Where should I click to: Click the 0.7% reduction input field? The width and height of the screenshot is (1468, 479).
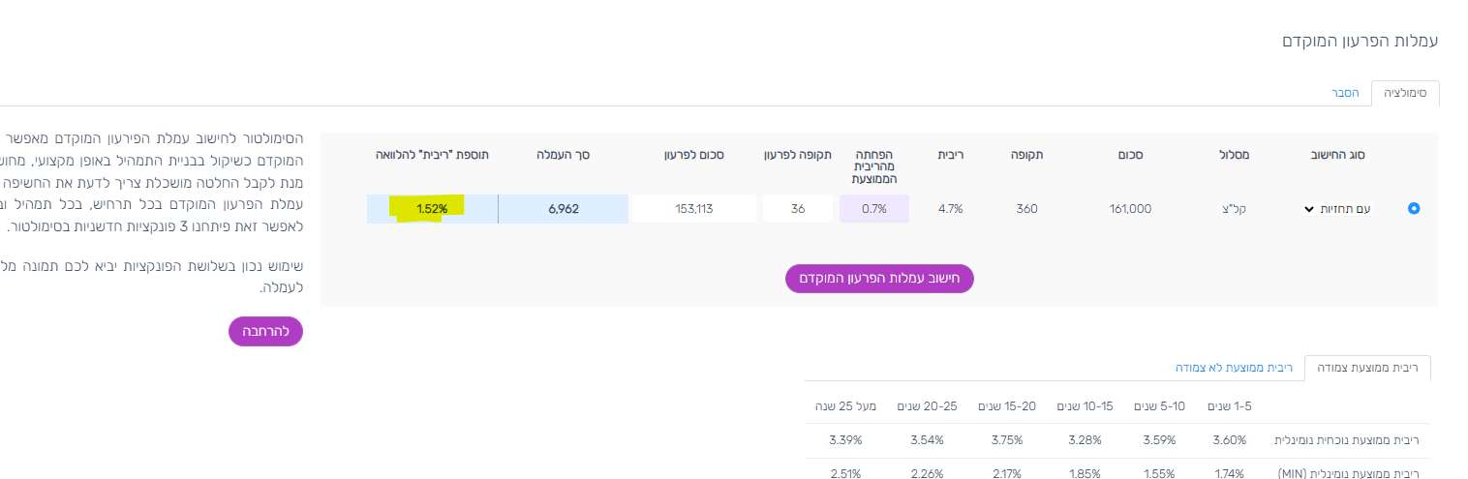pyautogui.click(x=874, y=208)
